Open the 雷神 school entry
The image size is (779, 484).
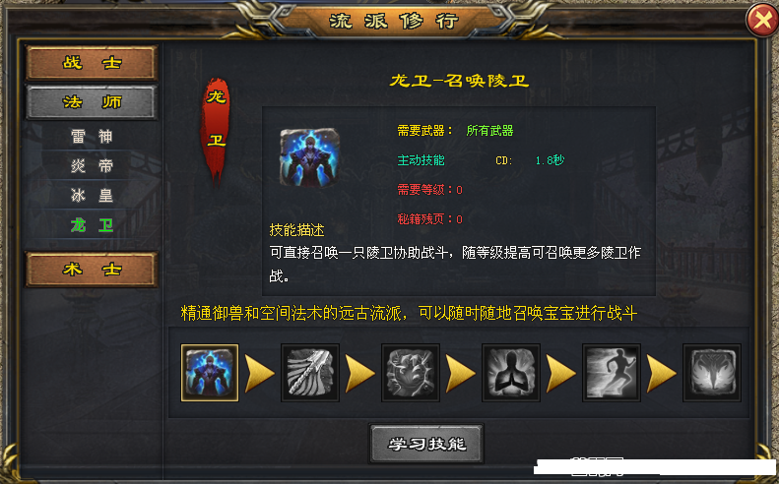coord(92,136)
